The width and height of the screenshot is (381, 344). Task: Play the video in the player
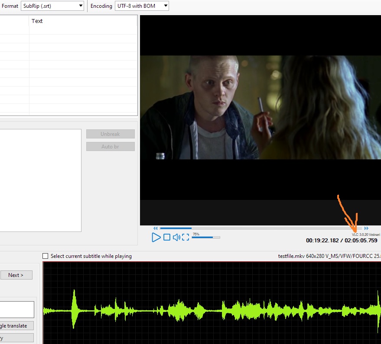pos(156,237)
